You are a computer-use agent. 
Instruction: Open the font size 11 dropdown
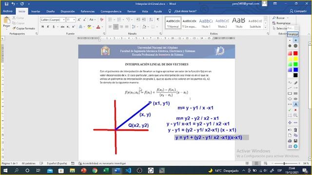point(74,19)
